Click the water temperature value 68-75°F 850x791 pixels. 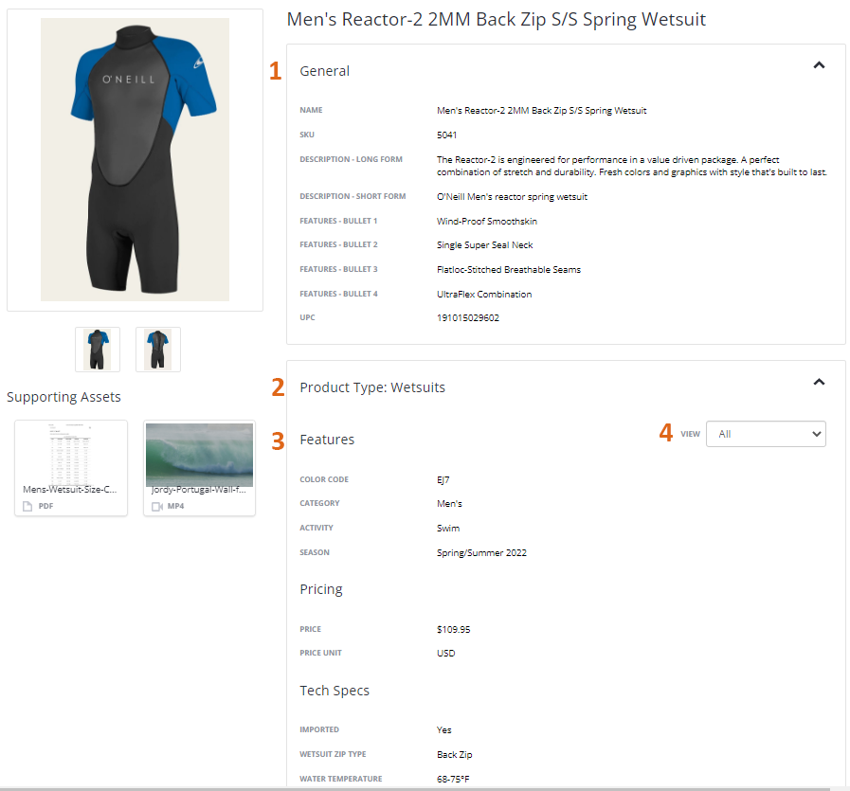tap(453, 779)
